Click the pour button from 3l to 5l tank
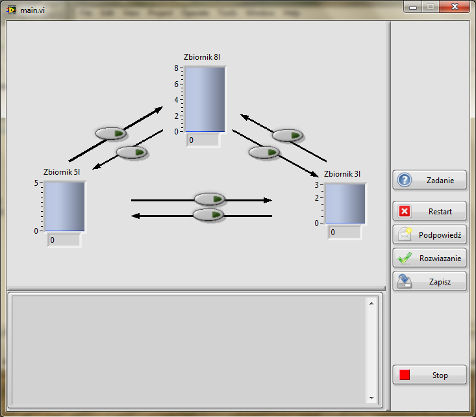 208,215
